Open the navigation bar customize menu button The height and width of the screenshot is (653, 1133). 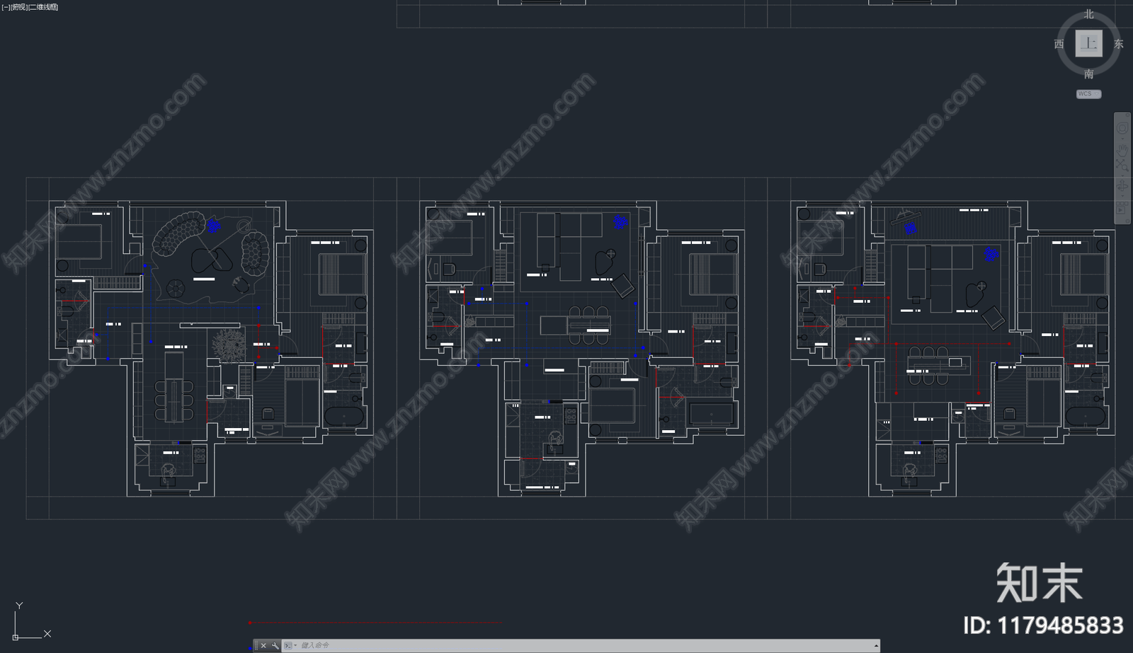pyautogui.click(x=1128, y=221)
